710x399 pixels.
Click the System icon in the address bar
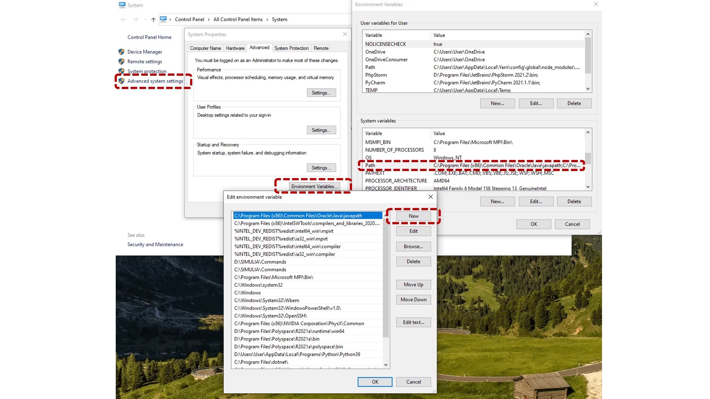pyautogui.click(x=164, y=19)
